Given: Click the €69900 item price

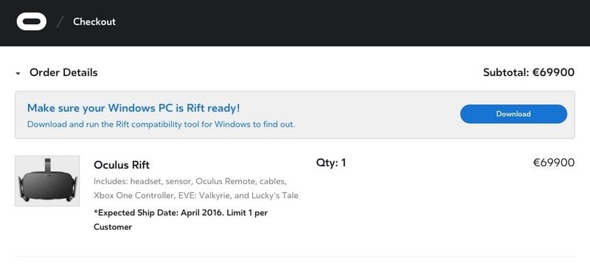Looking at the screenshot, I should [x=554, y=163].
